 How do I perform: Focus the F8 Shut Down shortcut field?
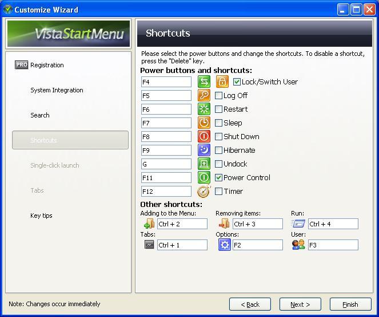[166, 137]
